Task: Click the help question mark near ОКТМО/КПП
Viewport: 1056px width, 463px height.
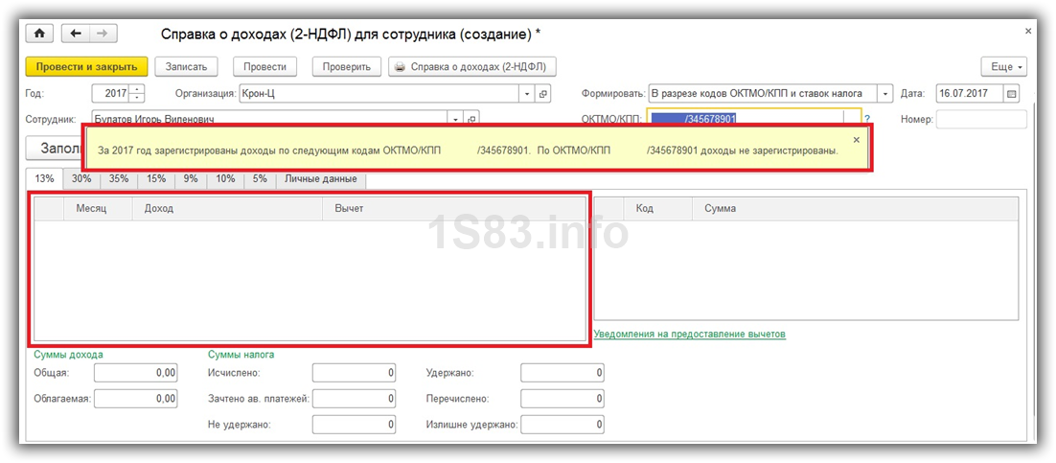Action: click(x=866, y=119)
